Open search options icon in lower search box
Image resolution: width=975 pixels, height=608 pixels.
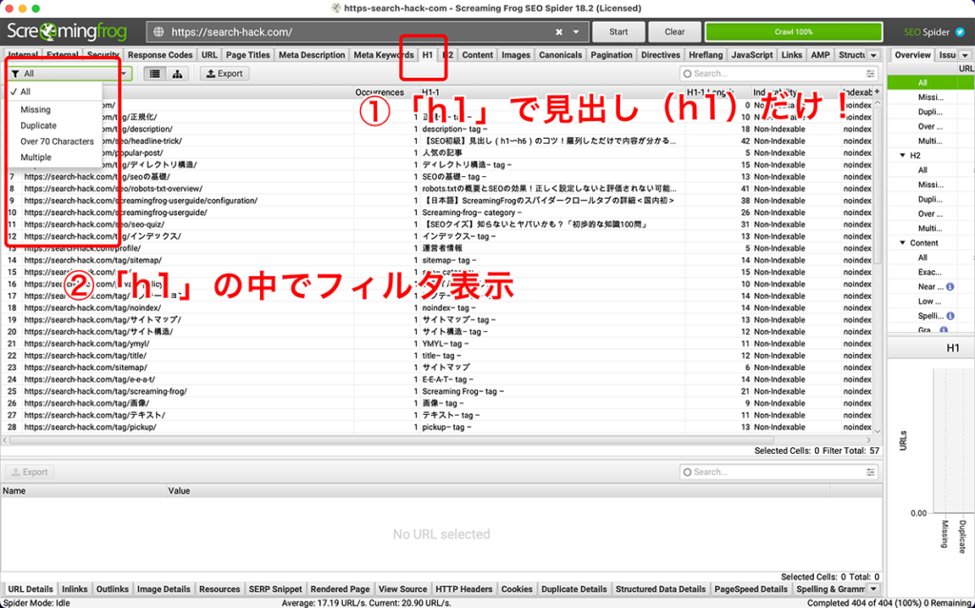(x=870, y=472)
